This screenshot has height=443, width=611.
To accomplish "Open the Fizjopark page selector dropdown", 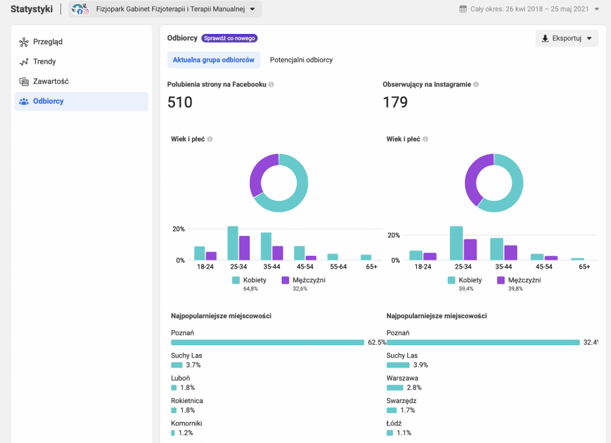I will pyautogui.click(x=253, y=9).
